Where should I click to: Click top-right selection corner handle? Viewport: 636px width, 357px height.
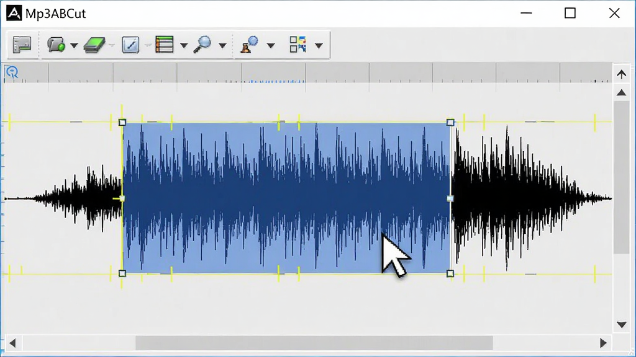(x=450, y=122)
